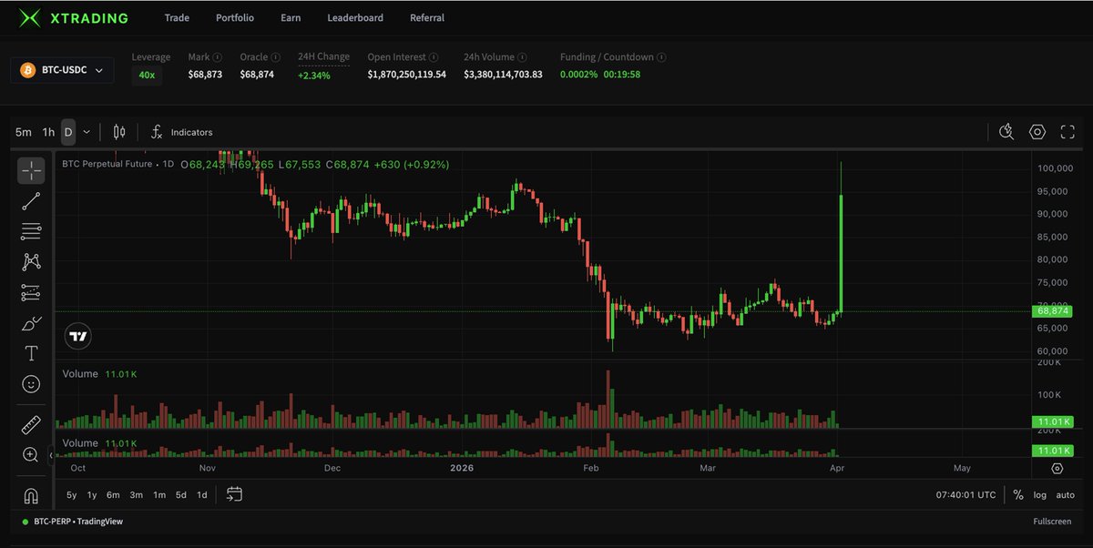The image size is (1093, 548).
Task: Open the candle style selector
Action: tap(117, 131)
